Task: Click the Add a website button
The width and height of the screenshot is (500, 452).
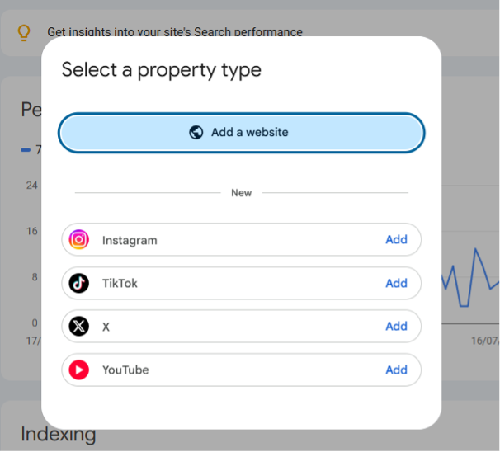Action: point(241,133)
